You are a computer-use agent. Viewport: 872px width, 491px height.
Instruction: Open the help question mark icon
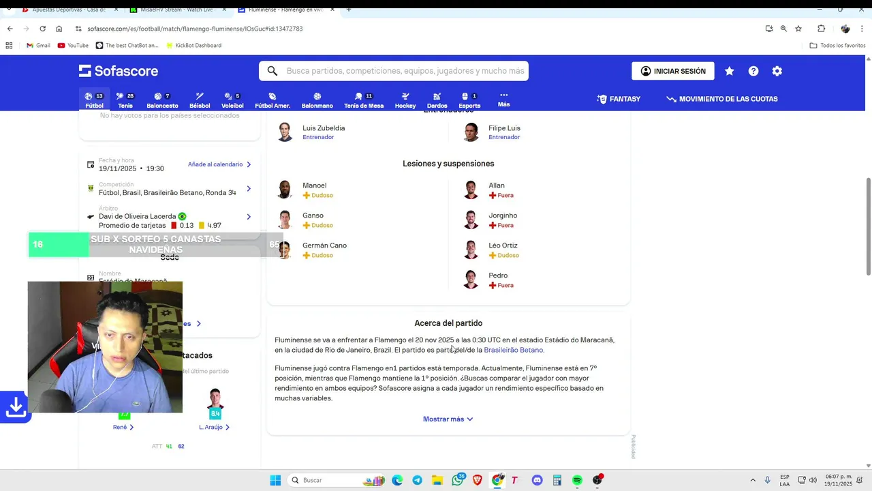pyautogui.click(x=753, y=71)
